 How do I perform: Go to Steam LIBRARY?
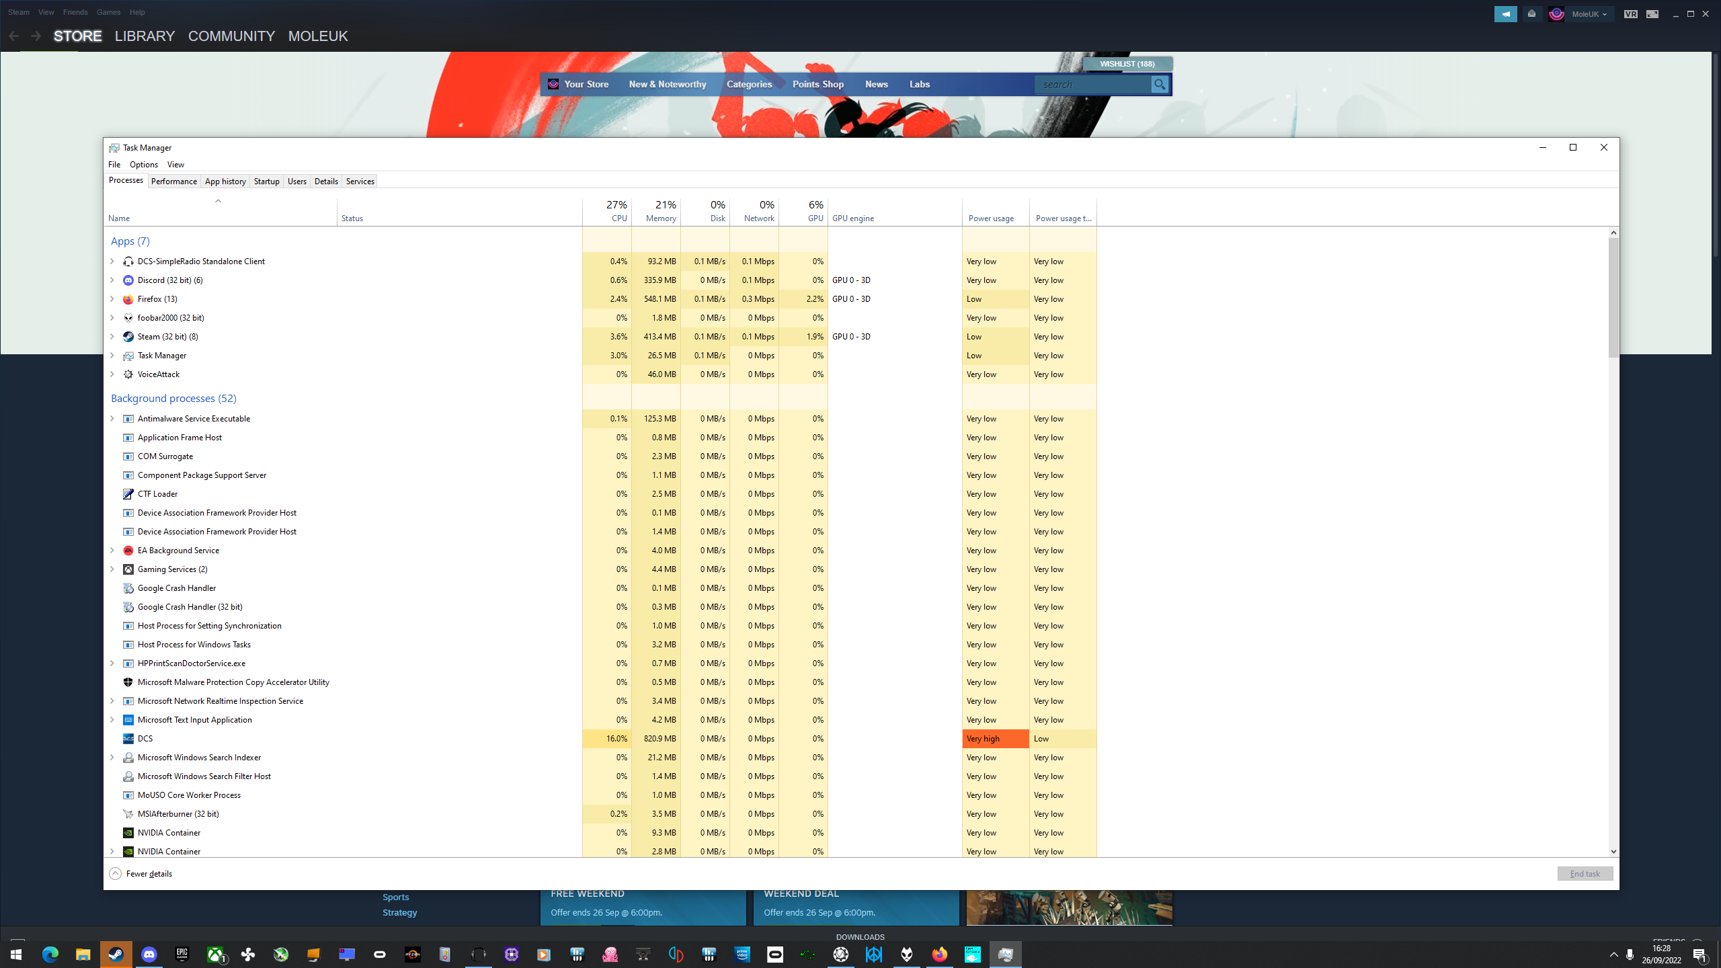click(145, 36)
